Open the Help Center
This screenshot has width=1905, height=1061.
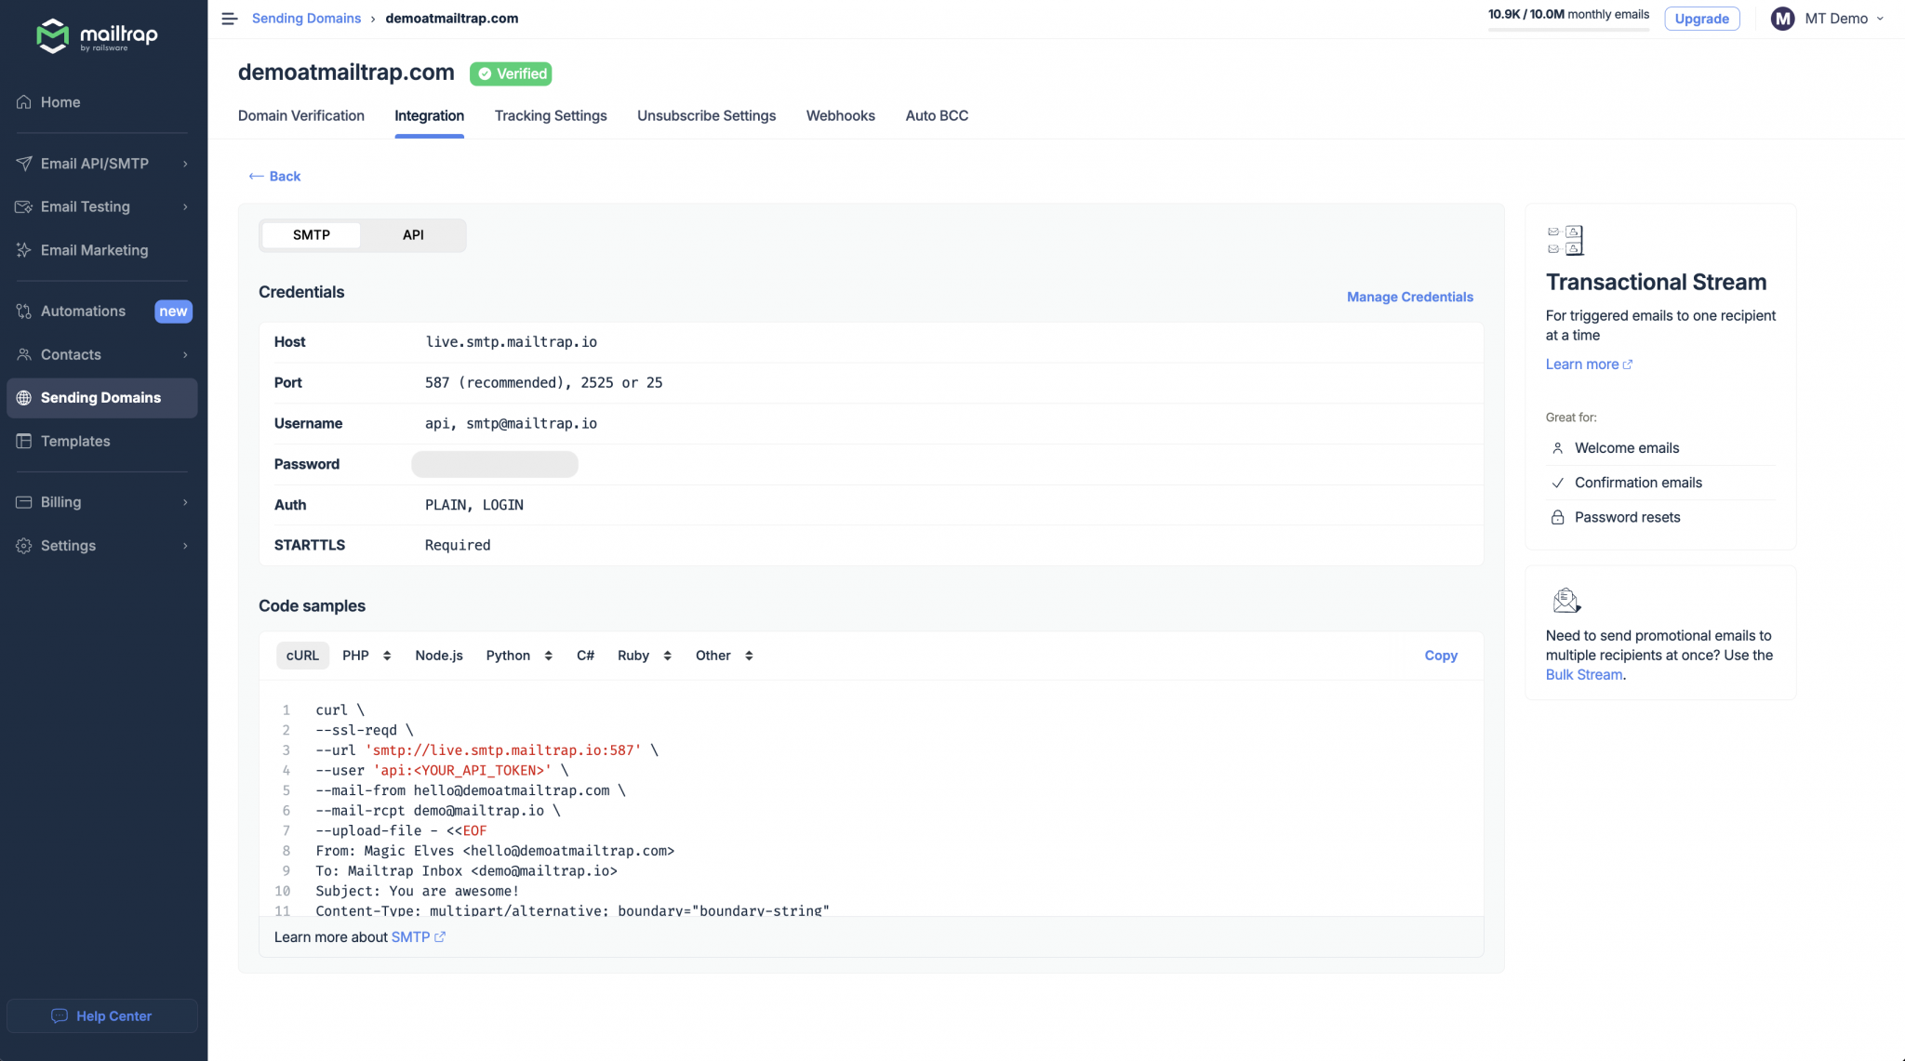coord(102,1015)
